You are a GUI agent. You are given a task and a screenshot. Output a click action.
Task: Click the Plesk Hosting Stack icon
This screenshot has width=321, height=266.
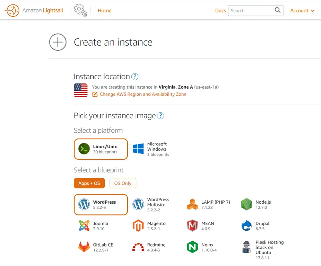pos(246,247)
